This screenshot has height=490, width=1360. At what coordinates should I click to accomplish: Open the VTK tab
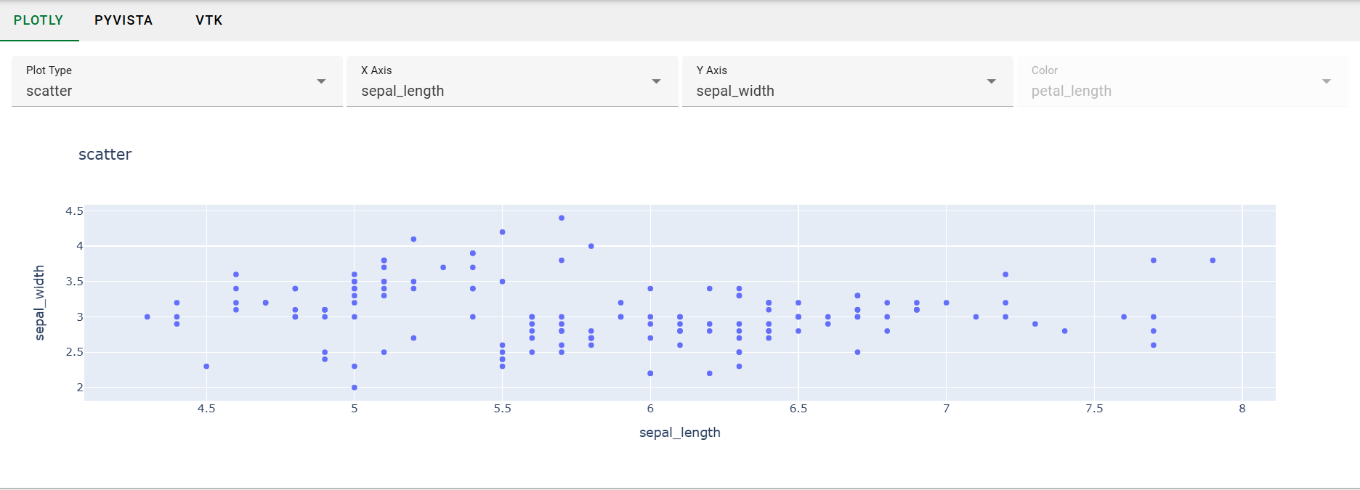coord(209,20)
